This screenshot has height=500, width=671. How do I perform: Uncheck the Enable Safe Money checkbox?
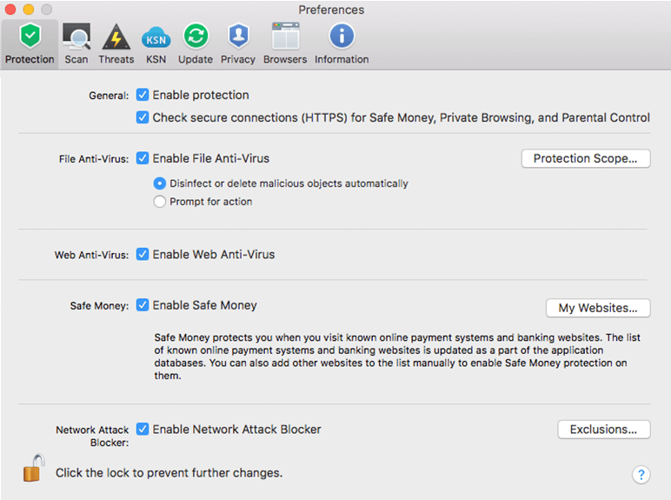143,305
